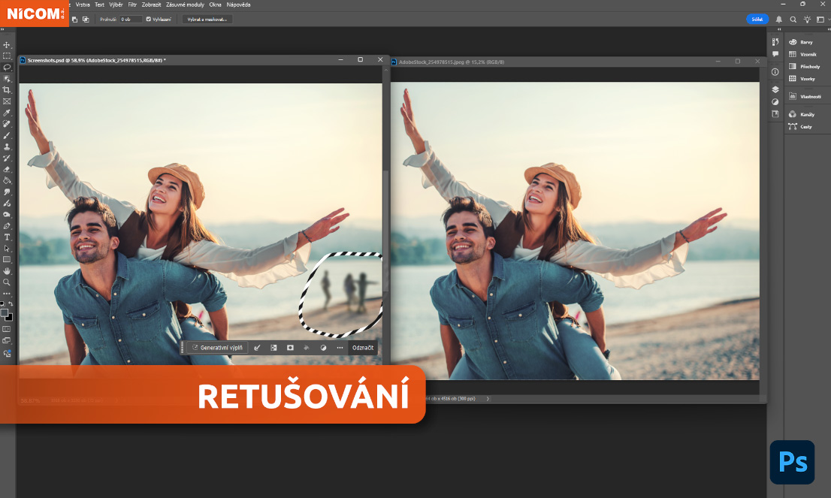
Task: Click the blue Sdílet button
Action: (757, 19)
